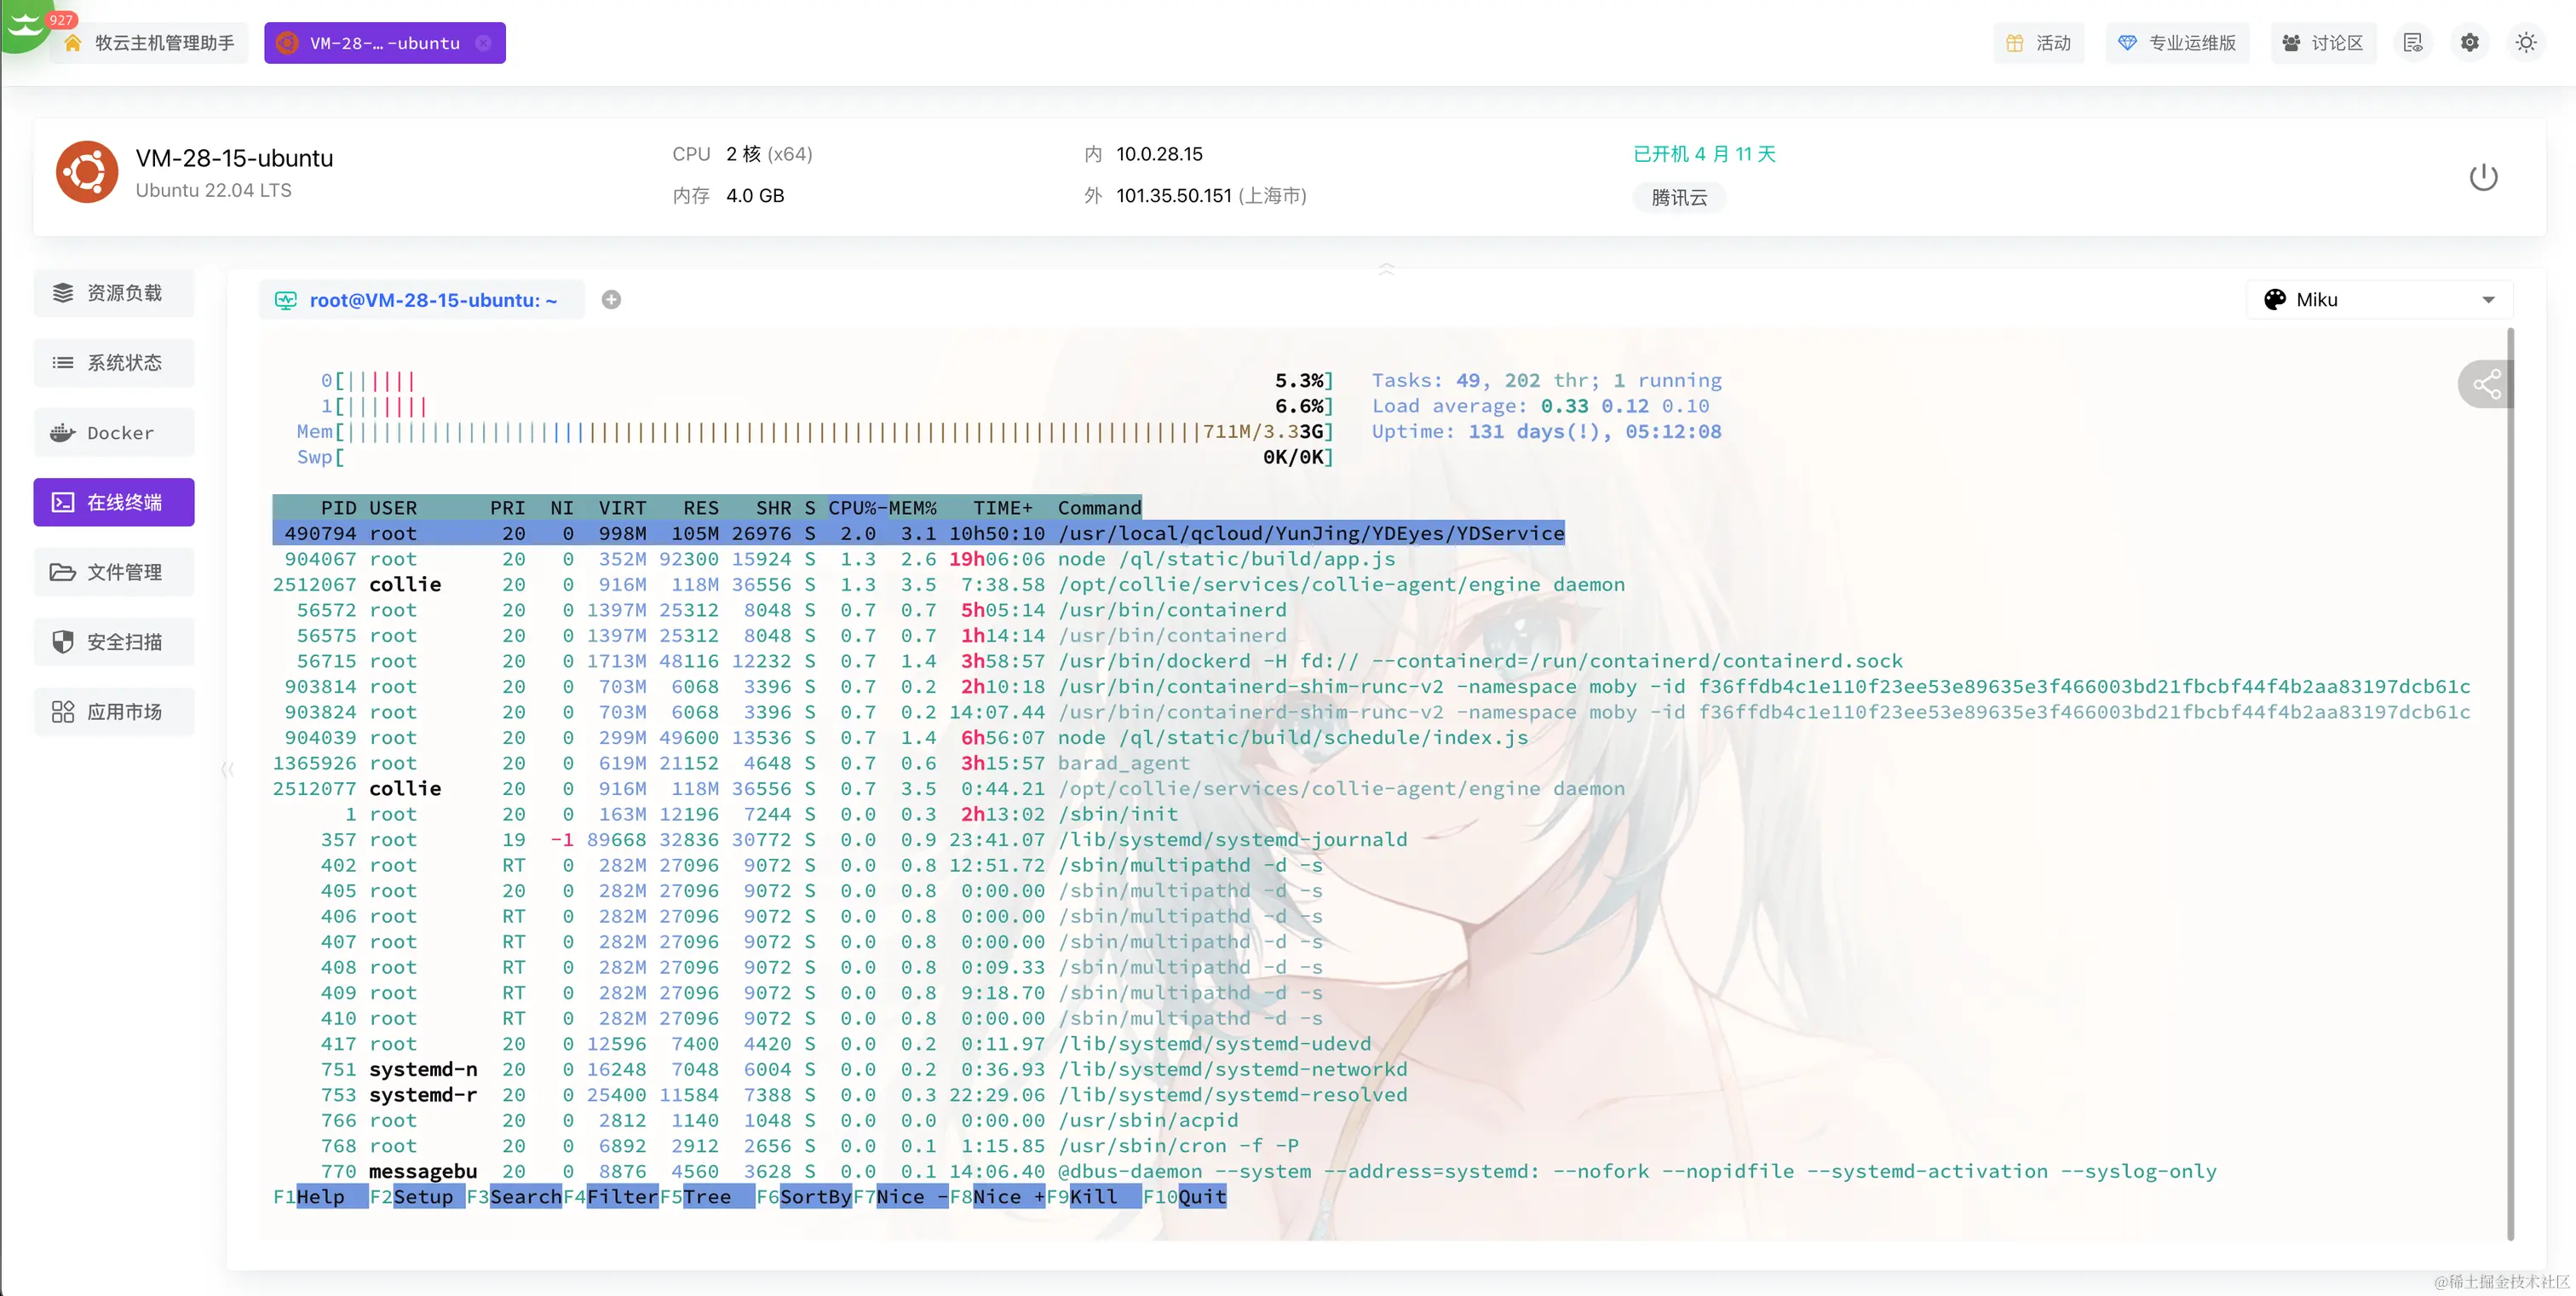Viewport: 2576px width, 1296px height.
Task: Open 安全扫描 security scan
Action: pyautogui.click(x=114, y=642)
